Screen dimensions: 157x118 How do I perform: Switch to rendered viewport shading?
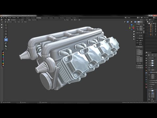(x=142, y=22)
